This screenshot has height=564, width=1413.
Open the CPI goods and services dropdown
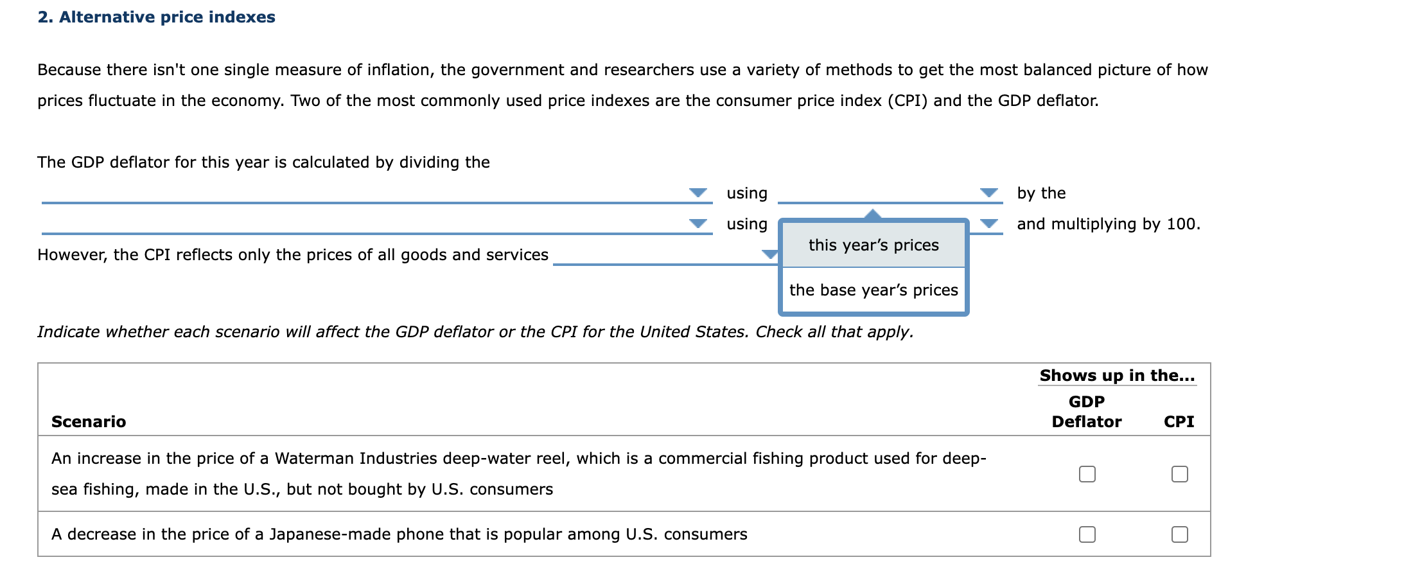(770, 254)
